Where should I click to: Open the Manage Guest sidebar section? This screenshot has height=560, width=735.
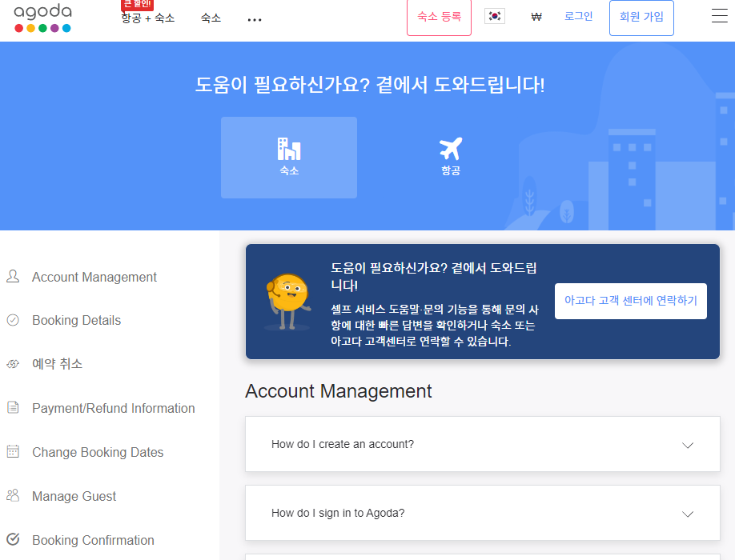click(74, 496)
